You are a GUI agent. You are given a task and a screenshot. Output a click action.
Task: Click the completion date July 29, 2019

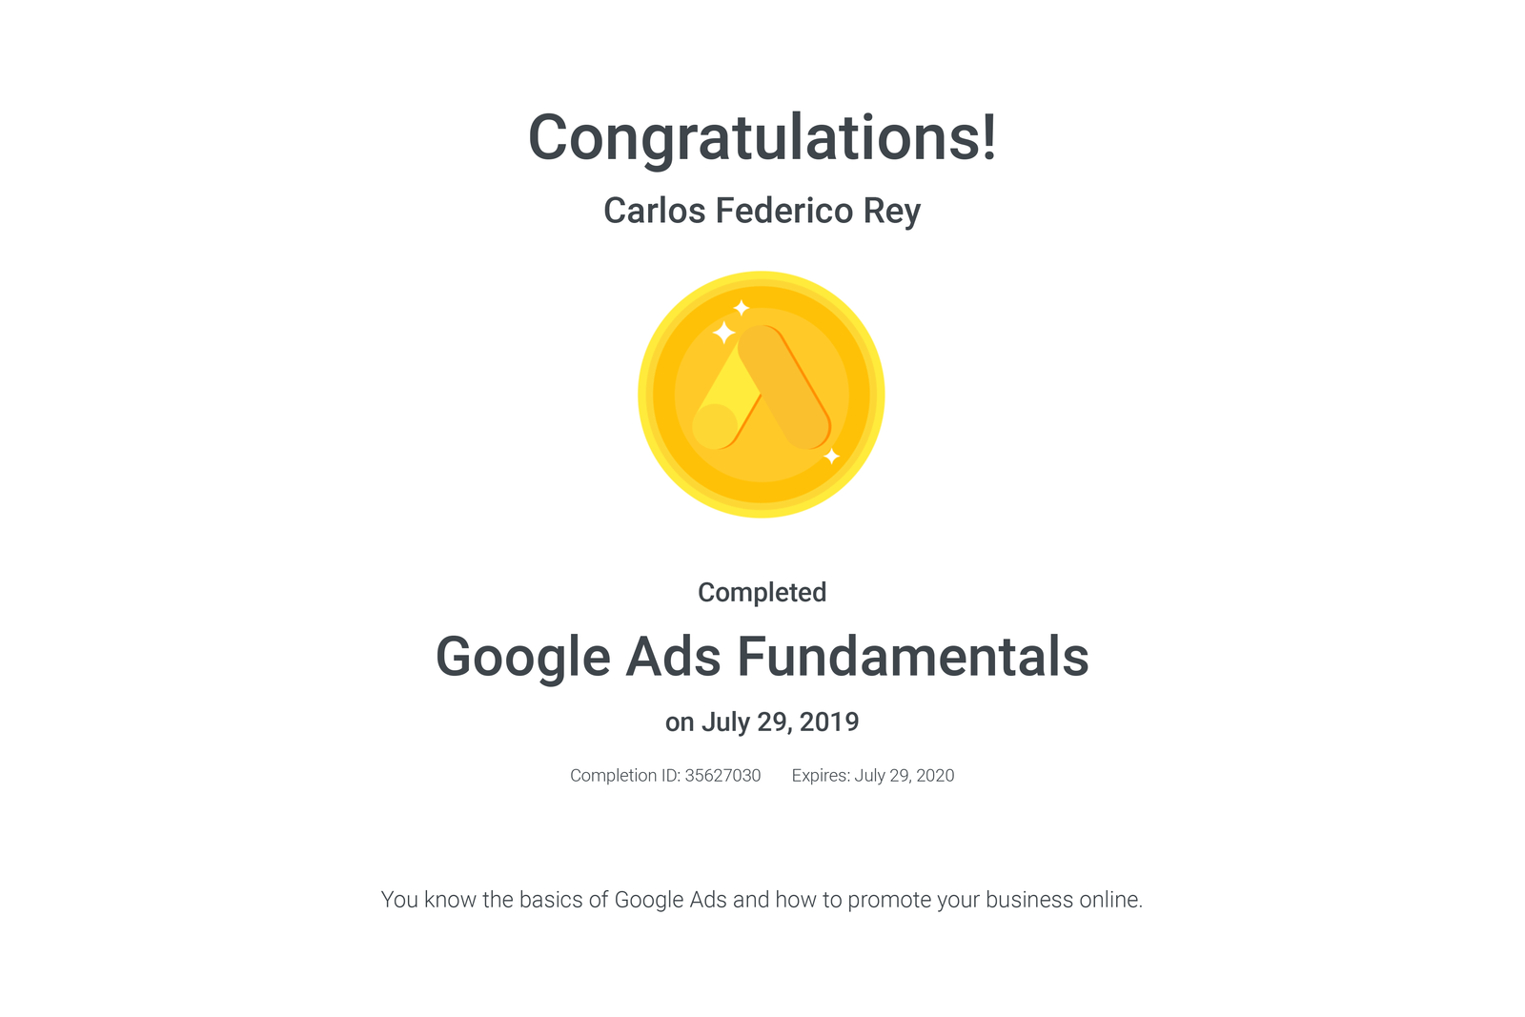(781, 722)
